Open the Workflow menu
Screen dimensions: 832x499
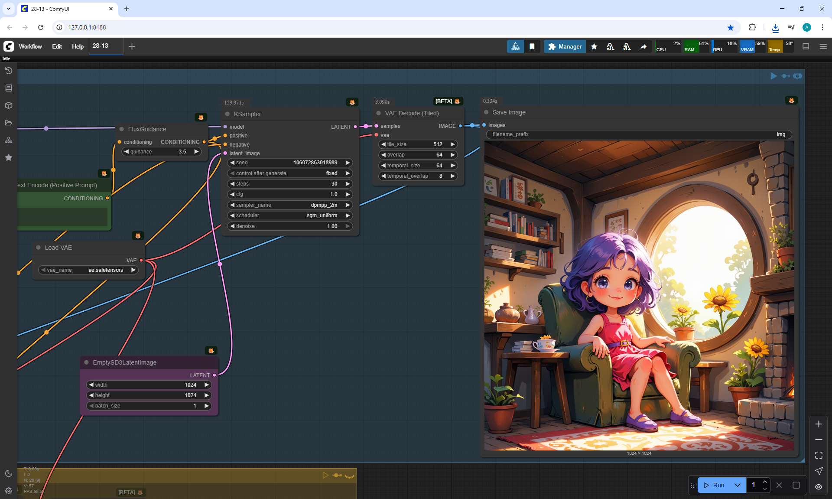point(30,46)
